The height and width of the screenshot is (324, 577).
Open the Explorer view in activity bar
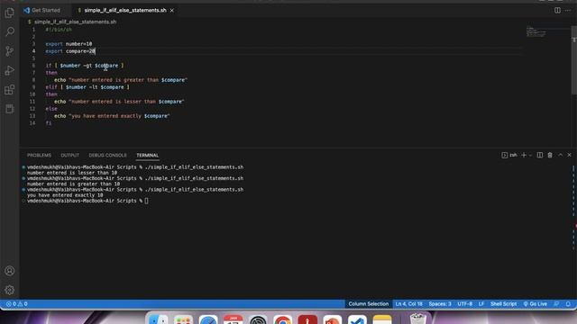(x=10, y=13)
